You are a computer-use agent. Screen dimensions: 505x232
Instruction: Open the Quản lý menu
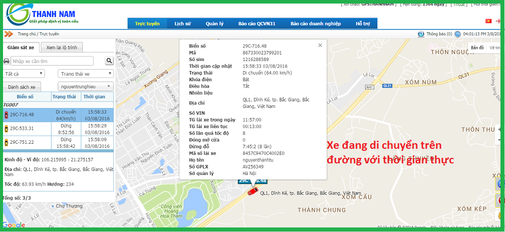[215, 24]
